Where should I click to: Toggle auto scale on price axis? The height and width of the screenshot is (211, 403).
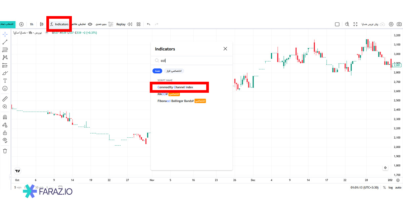pyautogui.click(x=398, y=188)
